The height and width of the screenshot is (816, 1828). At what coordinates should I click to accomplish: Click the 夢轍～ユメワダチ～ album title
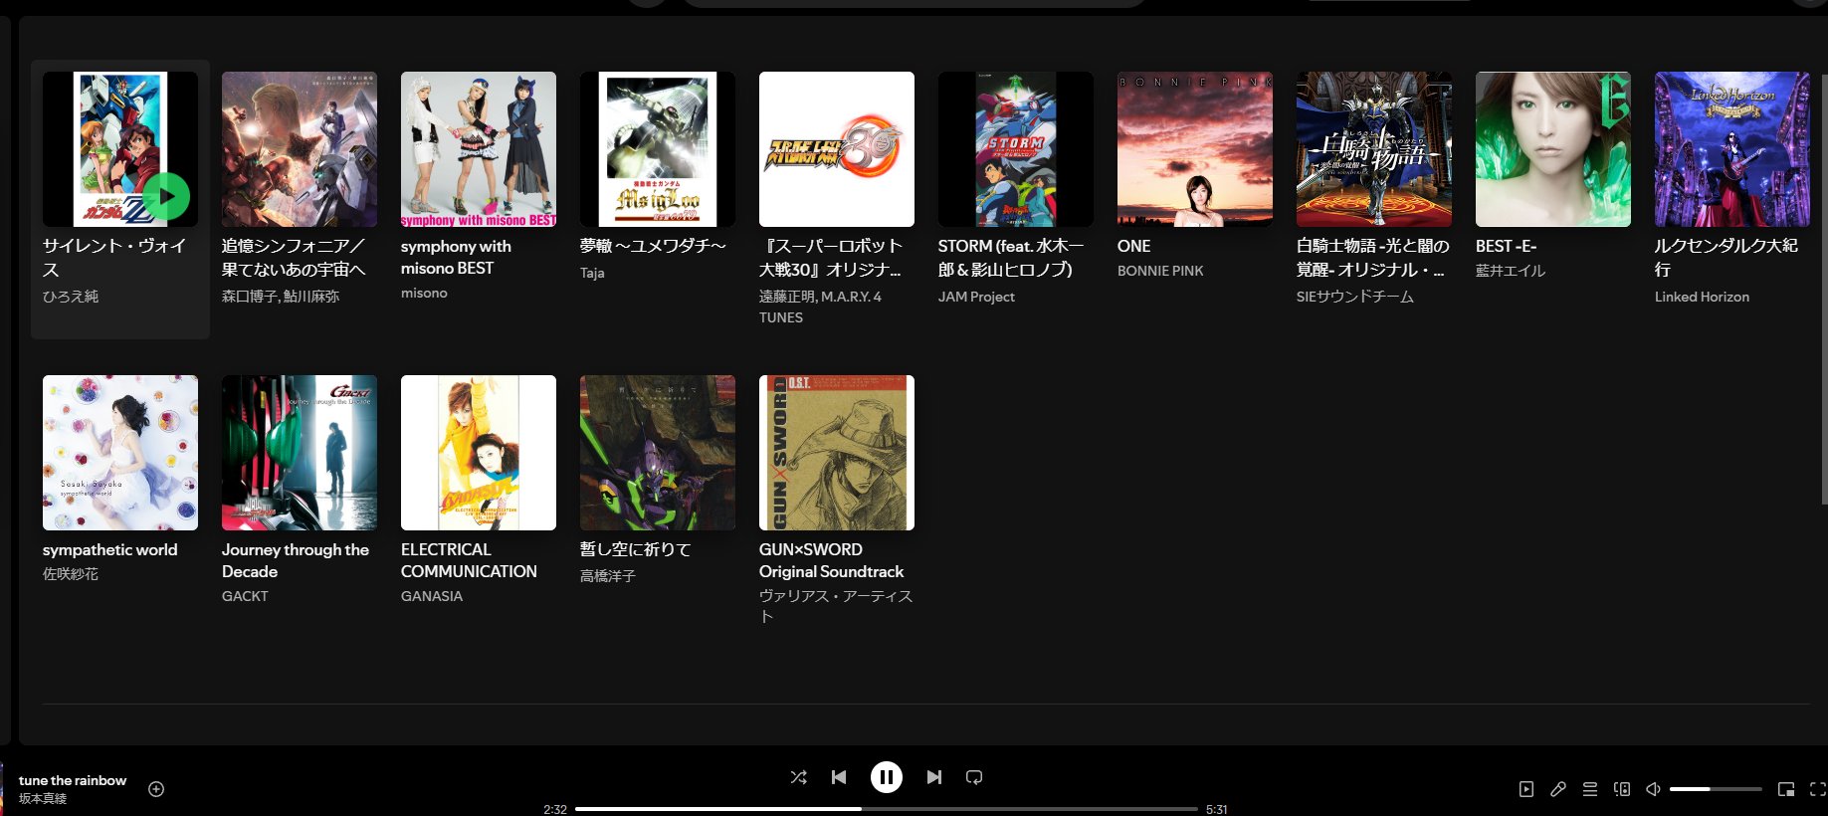(653, 246)
